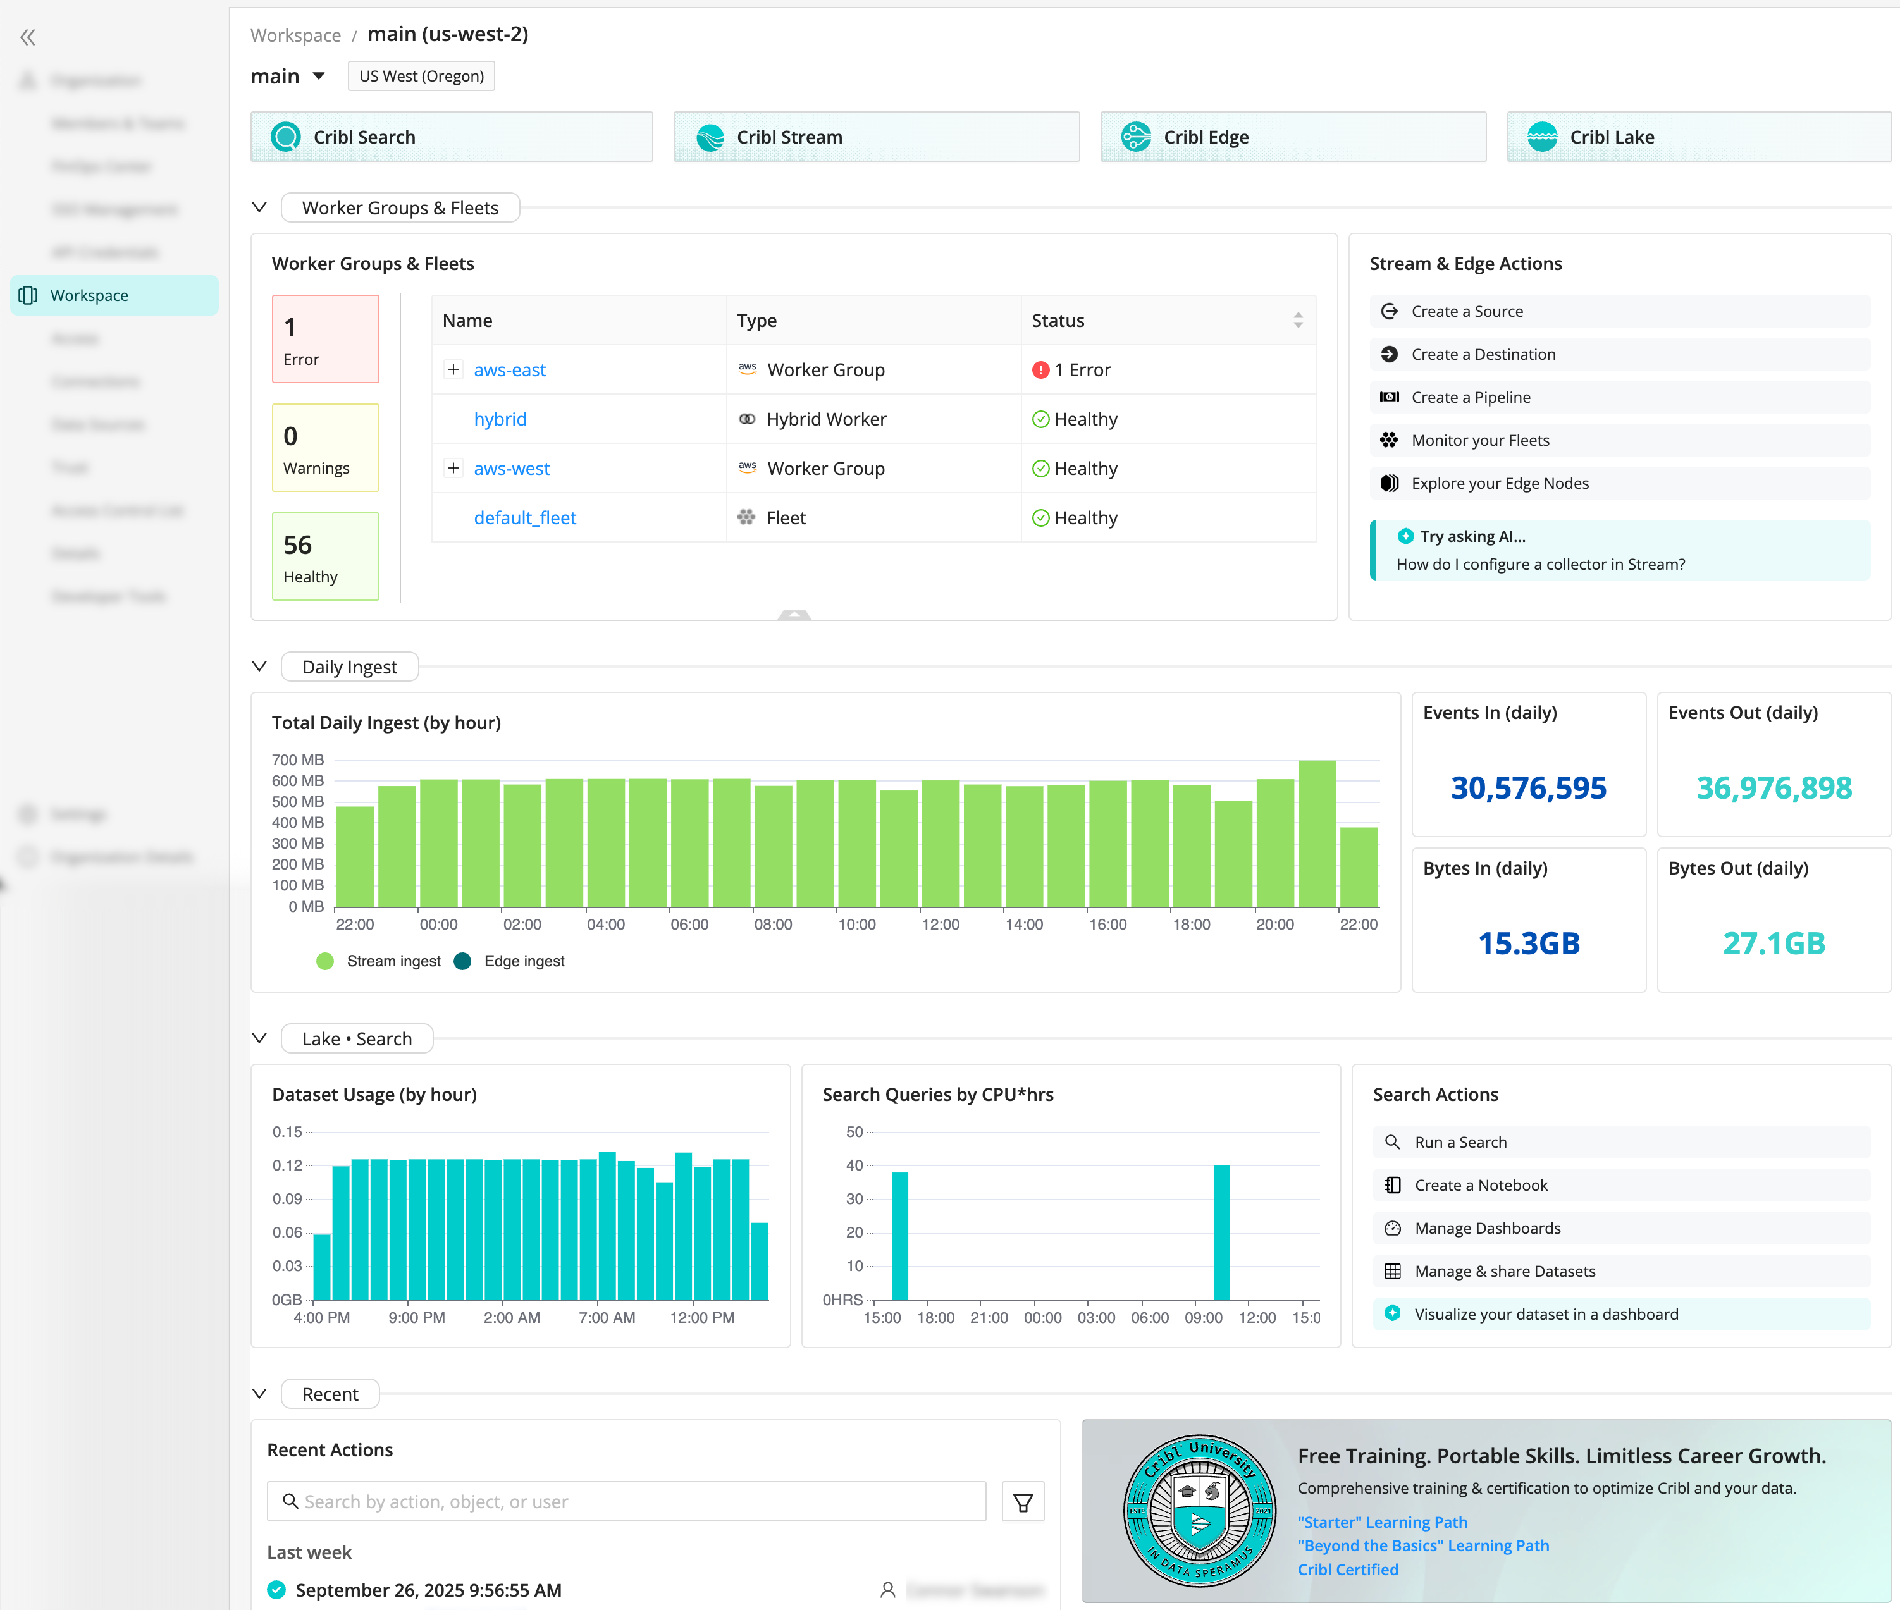Image resolution: width=1900 pixels, height=1610 pixels.
Task: Collapse the Daily Ingest section
Action: tap(259, 667)
